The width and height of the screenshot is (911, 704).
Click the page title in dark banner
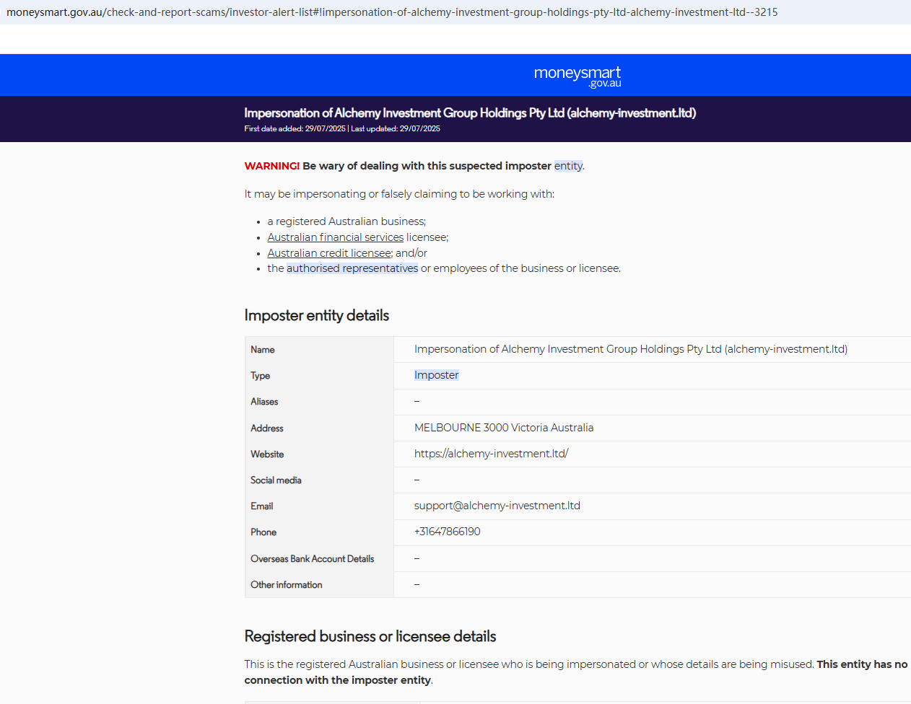click(469, 113)
